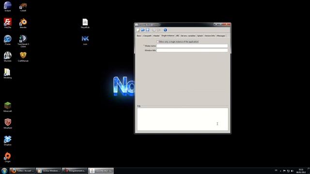Select the NK icon file on the desktop
Image resolution: width=310 pixels, height=174 pixels.
coord(85,40)
